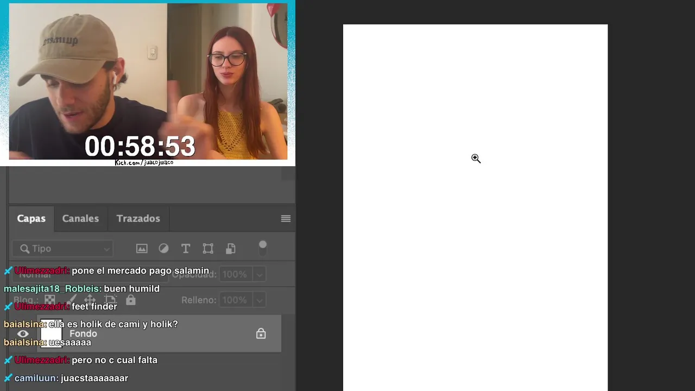Image resolution: width=695 pixels, height=391 pixels.
Task: Click the 00:58:53 stream timer
Action: tap(140, 147)
